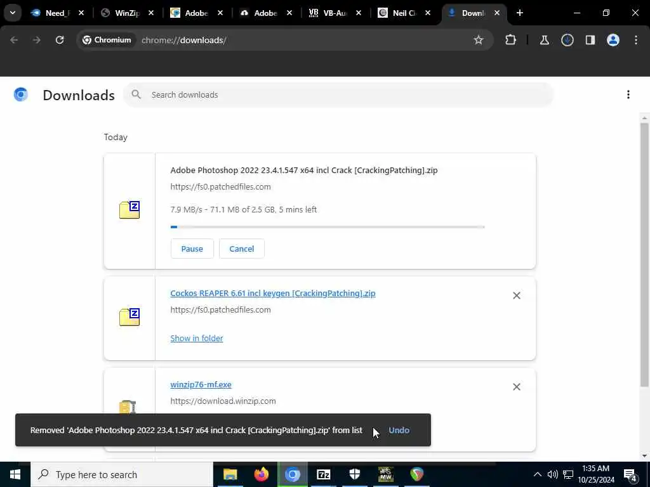Bookmark this page with the star
Image resolution: width=650 pixels, height=487 pixels.
click(479, 40)
